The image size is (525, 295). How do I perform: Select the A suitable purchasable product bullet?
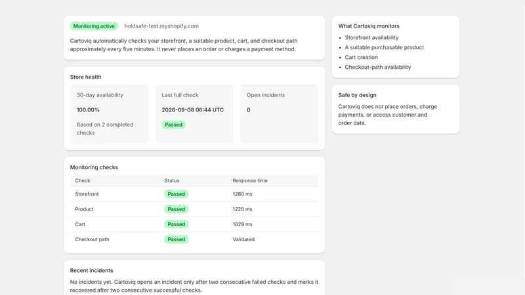[384, 47]
